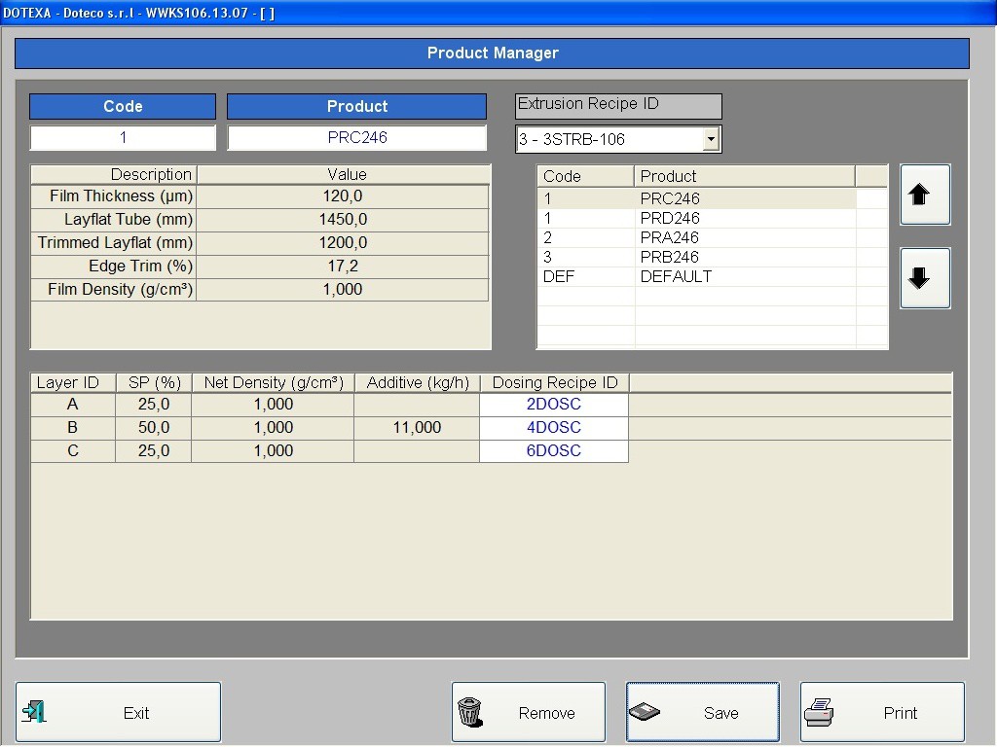The height and width of the screenshot is (747, 997).
Task: Click the Save floppy disk icon
Action: [x=645, y=712]
